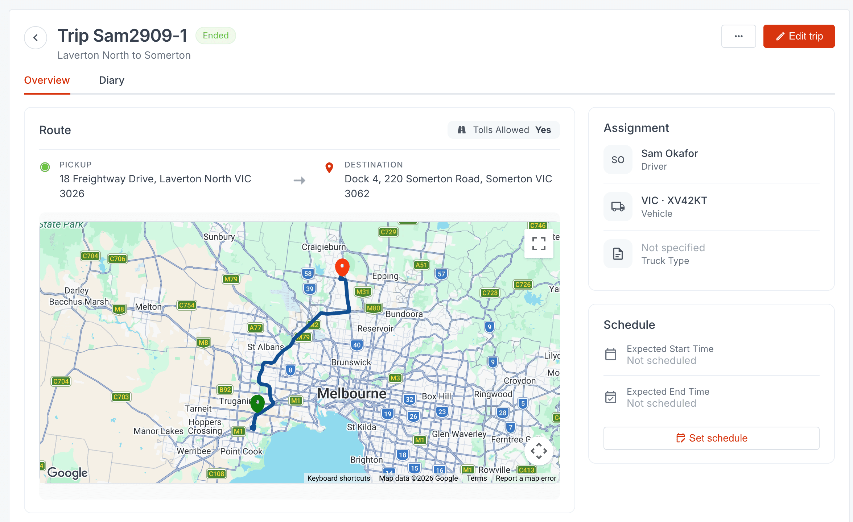Screen dimensions: 853x522
Task: Click the red destination marker on map
Action: point(342,268)
